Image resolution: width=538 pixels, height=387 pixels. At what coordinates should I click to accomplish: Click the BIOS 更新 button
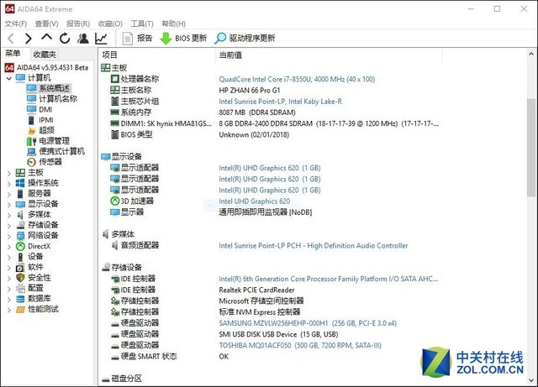pos(183,38)
